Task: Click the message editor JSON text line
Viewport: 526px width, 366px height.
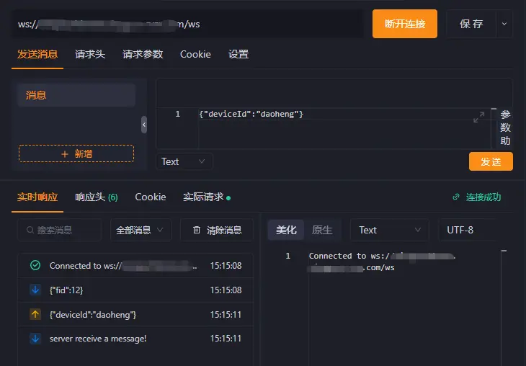Action: click(251, 114)
